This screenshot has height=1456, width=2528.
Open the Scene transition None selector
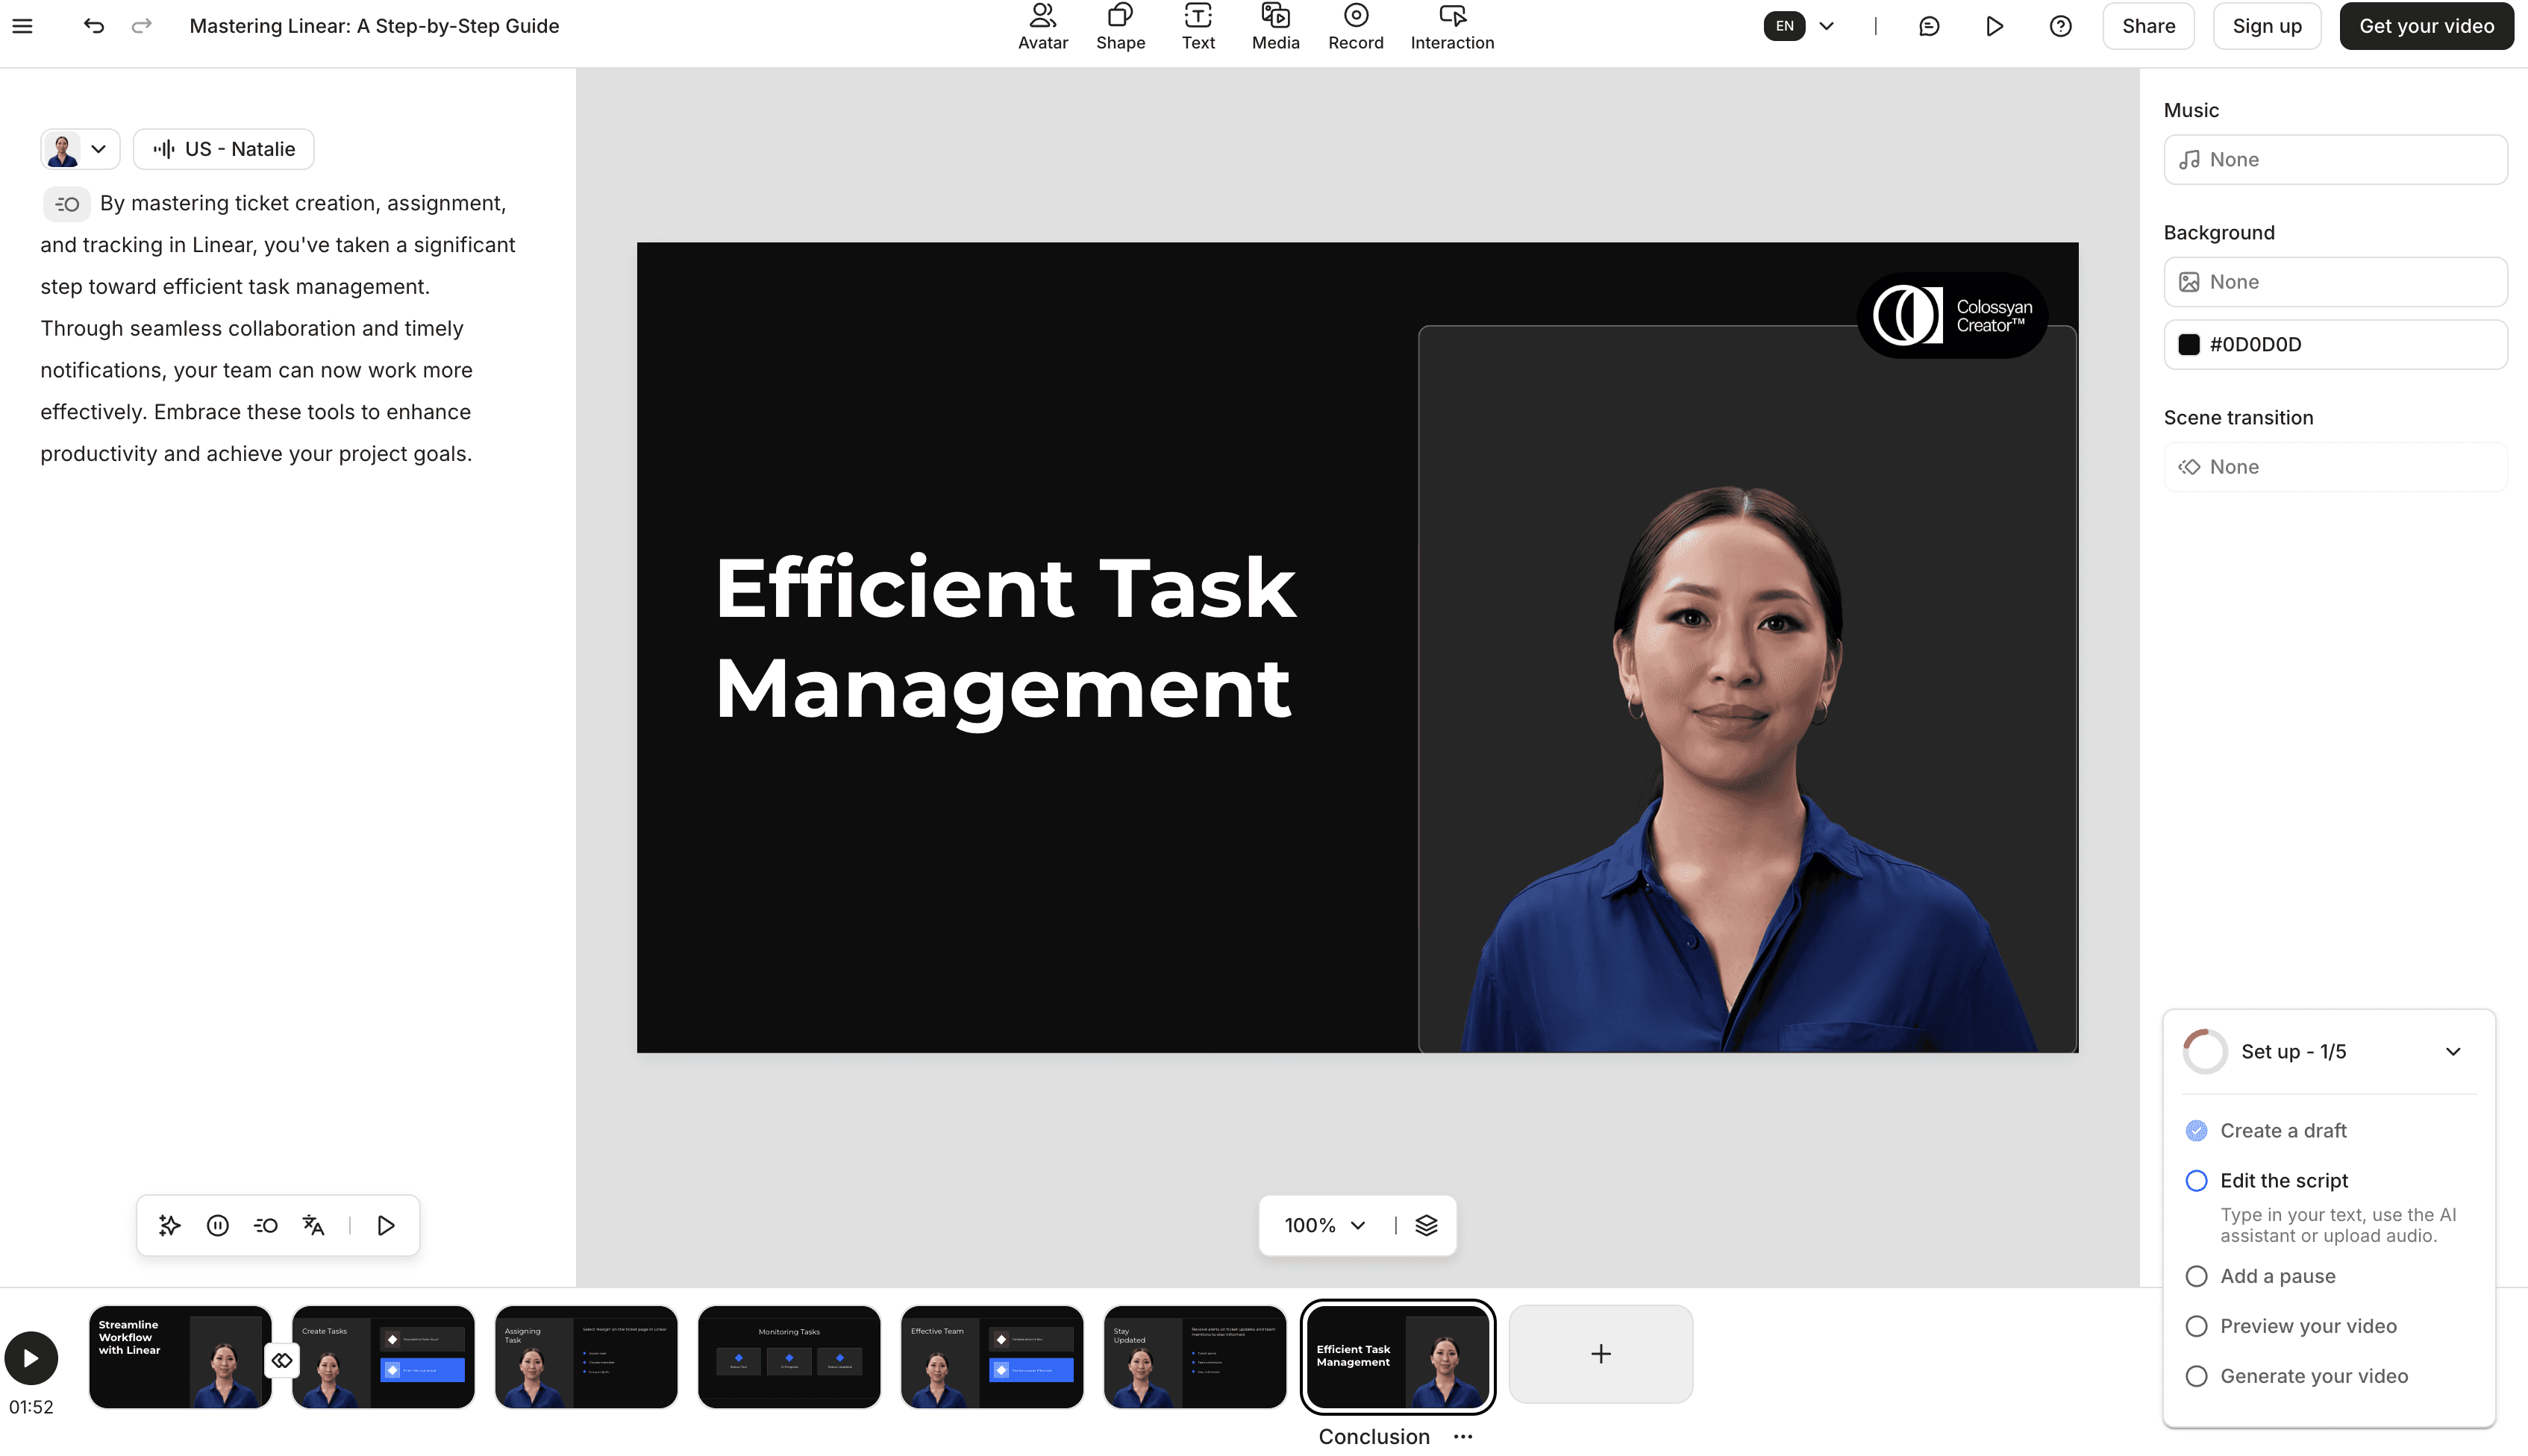2335,467
